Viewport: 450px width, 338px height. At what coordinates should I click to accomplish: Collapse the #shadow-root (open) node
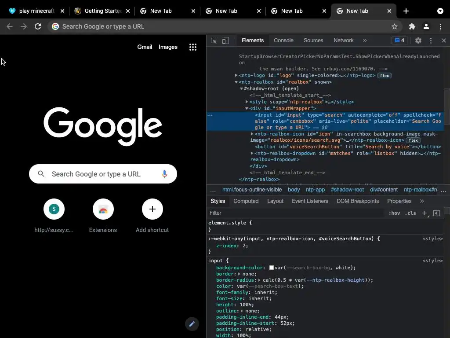pos(241,88)
